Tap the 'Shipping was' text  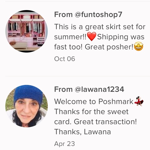coord(121,37)
